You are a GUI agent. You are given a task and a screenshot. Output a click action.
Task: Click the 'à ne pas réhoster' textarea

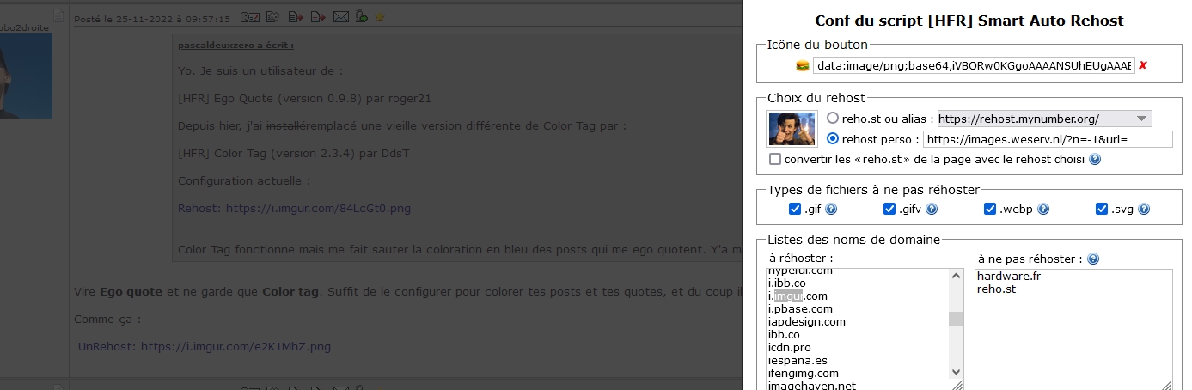click(1074, 329)
